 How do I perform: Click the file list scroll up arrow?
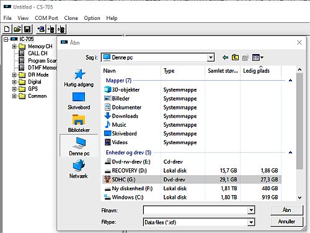(299, 70)
